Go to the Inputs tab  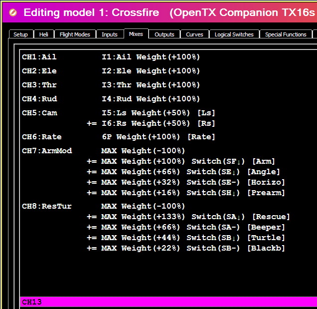(x=110, y=34)
